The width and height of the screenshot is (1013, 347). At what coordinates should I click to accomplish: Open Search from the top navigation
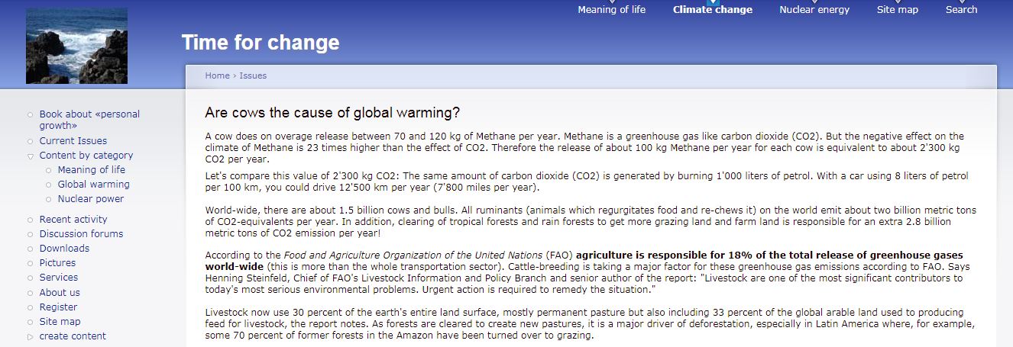961,10
